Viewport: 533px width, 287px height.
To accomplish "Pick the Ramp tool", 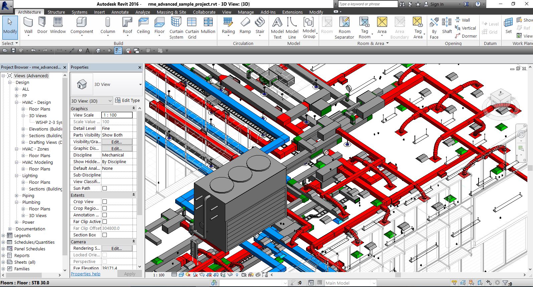I will coord(245,26).
